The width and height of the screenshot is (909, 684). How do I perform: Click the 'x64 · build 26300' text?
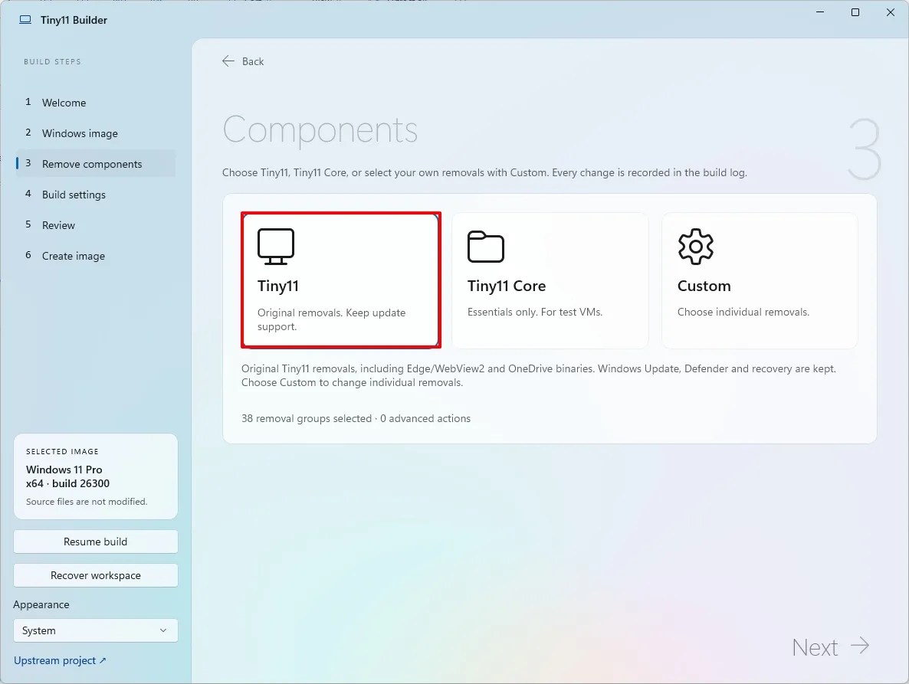[x=67, y=483]
